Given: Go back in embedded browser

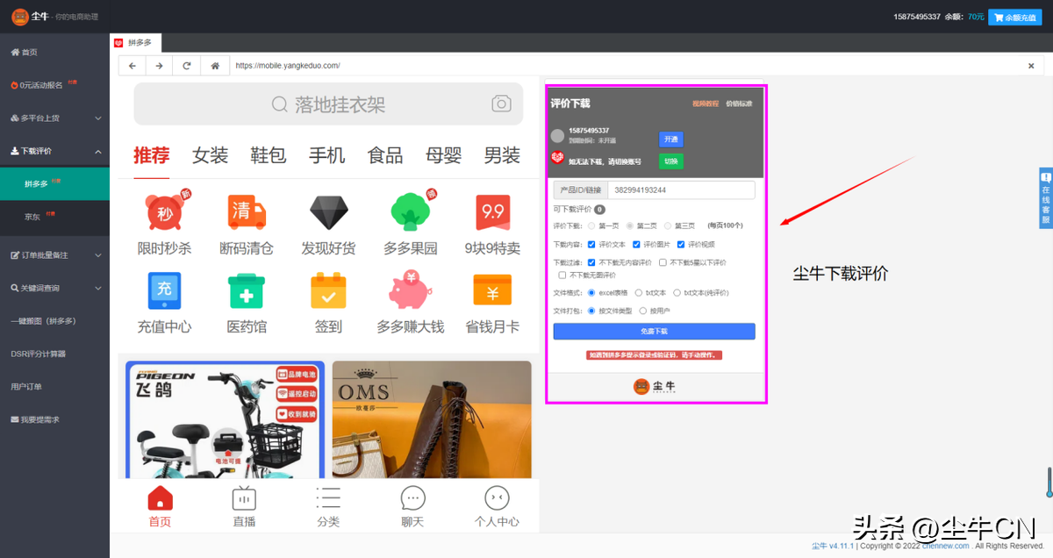Looking at the screenshot, I should tap(132, 66).
